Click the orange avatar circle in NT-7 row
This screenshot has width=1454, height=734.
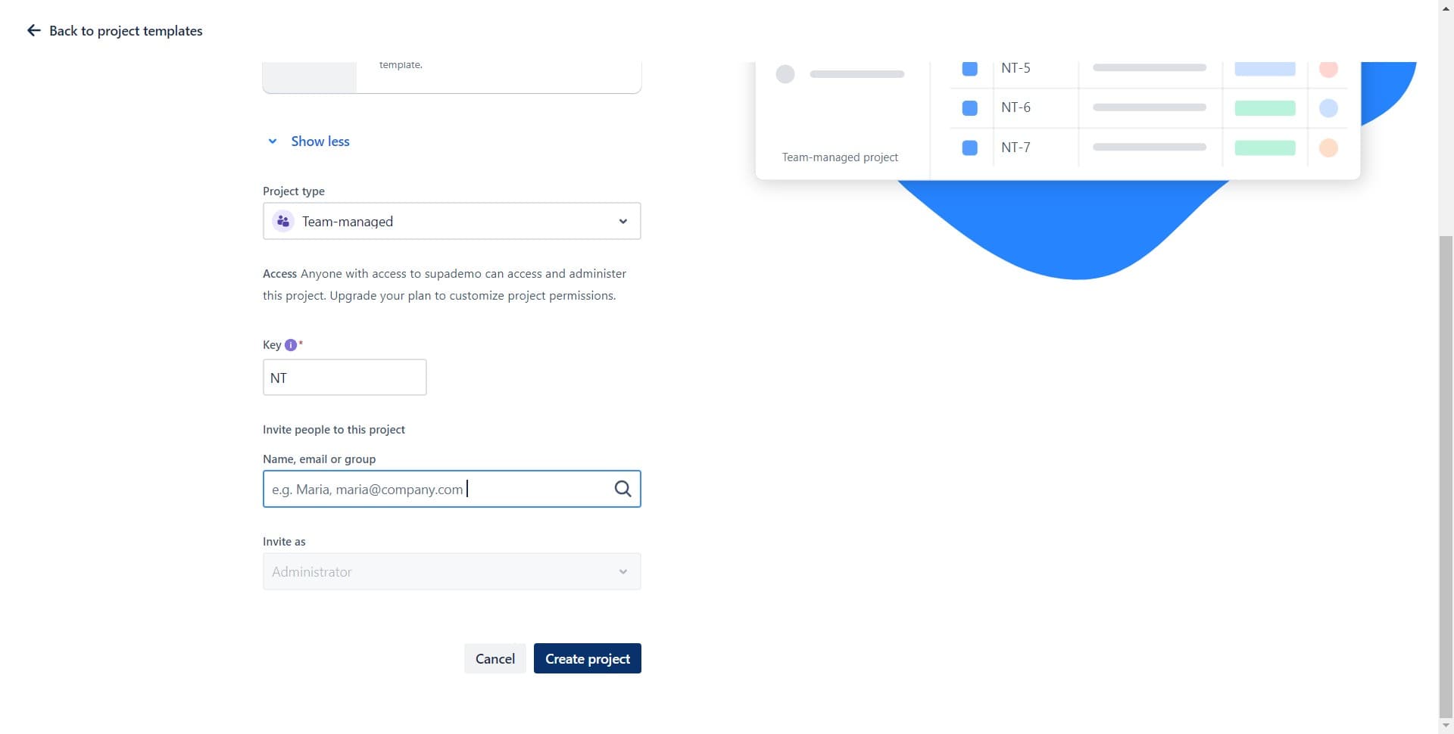pyautogui.click(x=1328, y=148)
